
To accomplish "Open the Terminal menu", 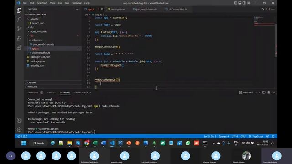I will click(x=77, y=3).
